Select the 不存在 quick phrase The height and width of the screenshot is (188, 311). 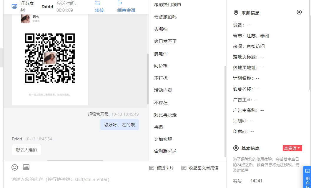(161, 102)
